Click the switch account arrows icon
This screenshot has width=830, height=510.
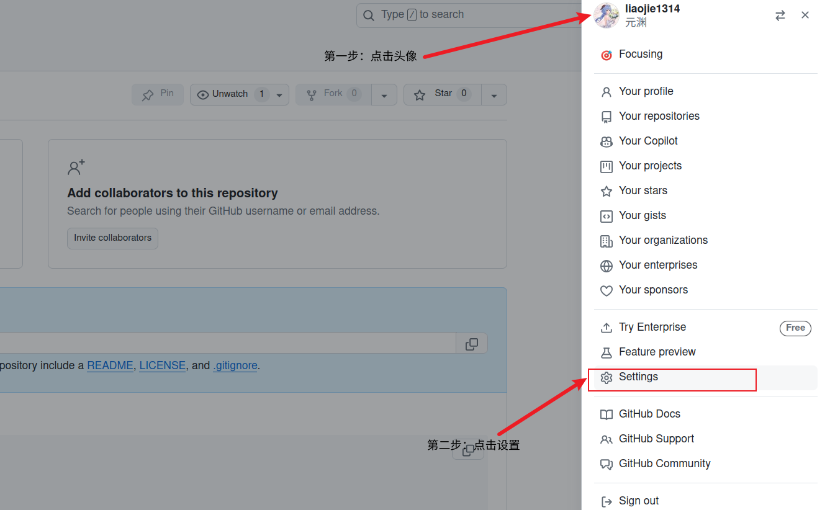[x=780, y=16]
